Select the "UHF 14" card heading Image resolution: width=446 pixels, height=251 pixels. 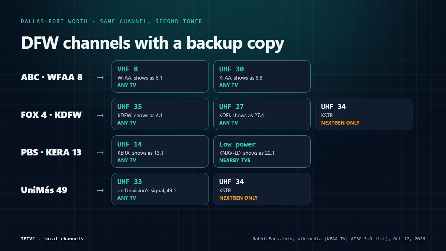pyautogui.click(x=130, y=144)
